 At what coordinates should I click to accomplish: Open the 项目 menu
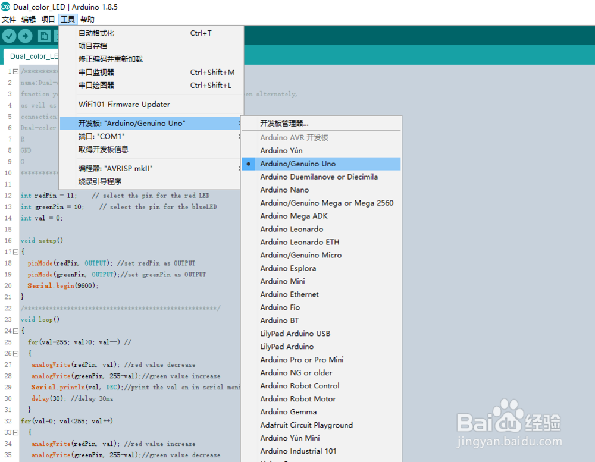(x=48, y=20)
